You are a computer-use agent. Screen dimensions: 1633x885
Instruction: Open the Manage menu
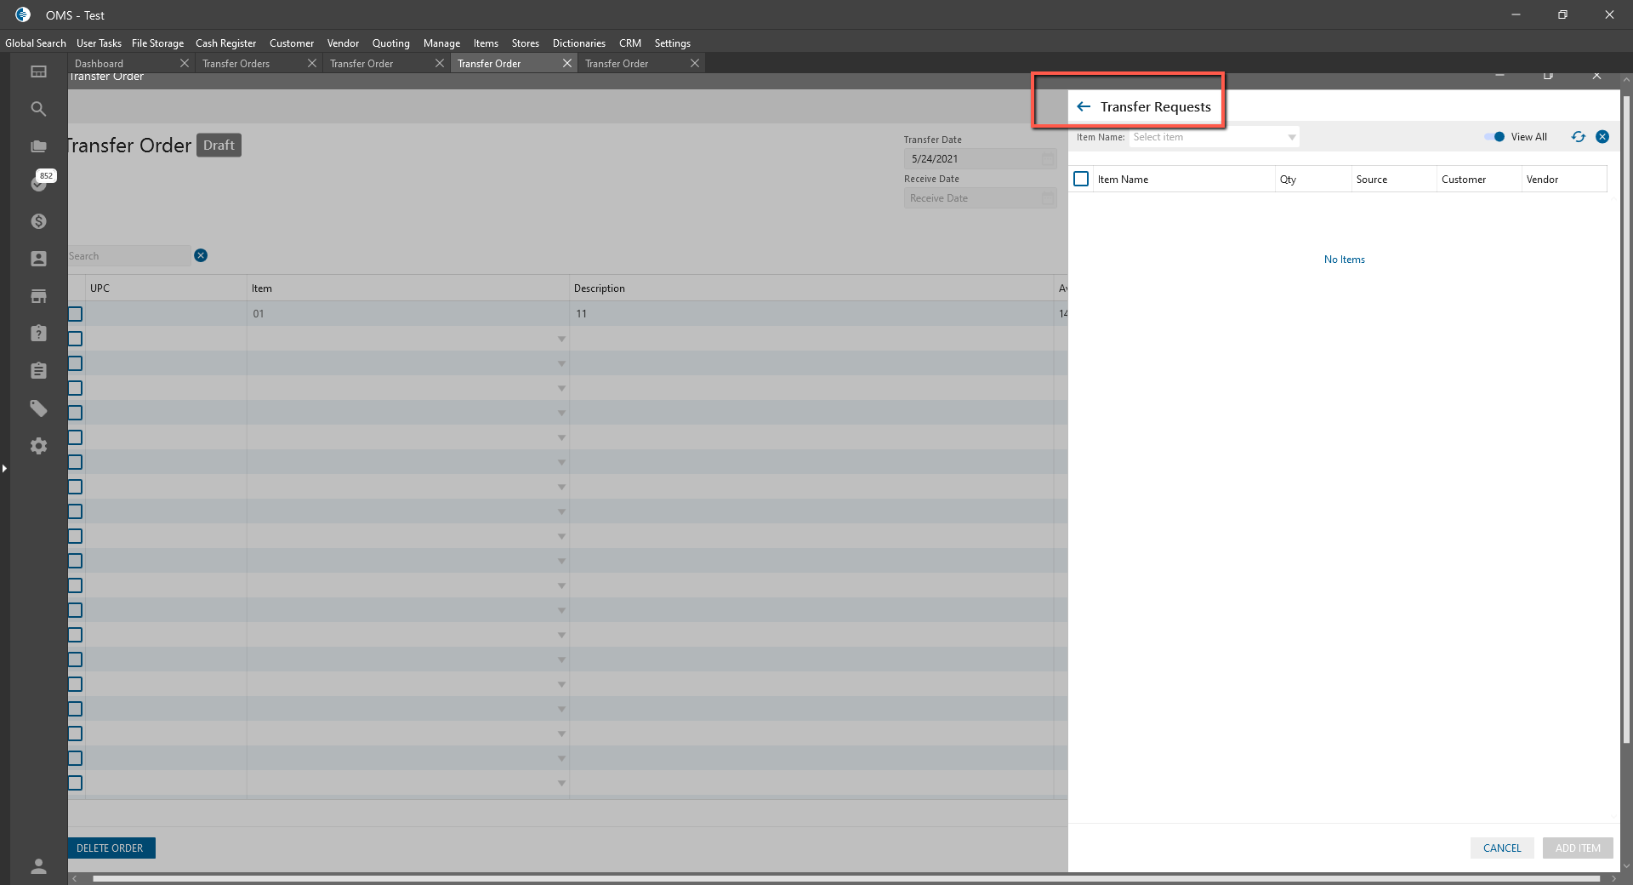point(441,43)
